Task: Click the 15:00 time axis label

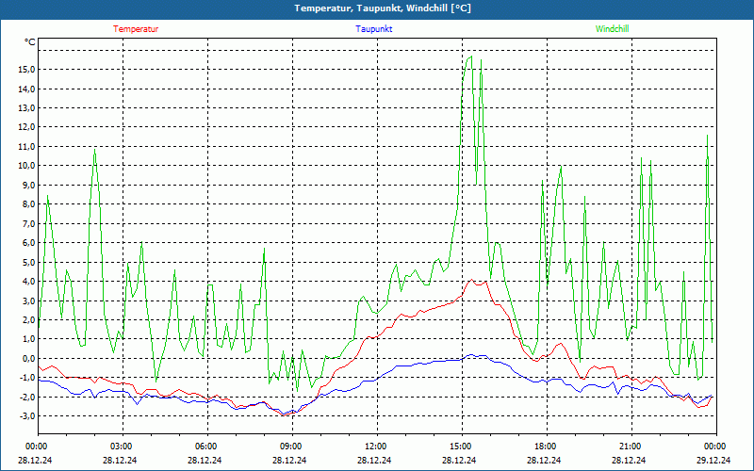Action: point(461,447)
